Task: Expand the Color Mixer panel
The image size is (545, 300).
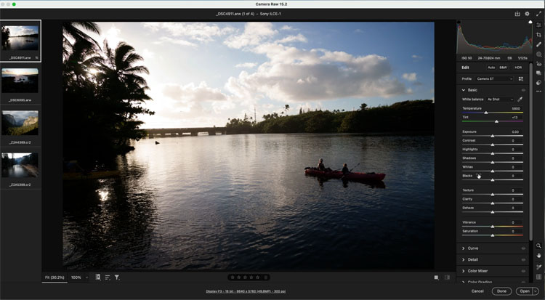Action: point(464,271)
